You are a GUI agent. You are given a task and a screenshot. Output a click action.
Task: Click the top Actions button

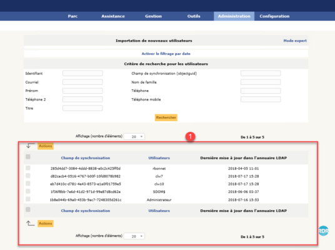coord(46,146)
